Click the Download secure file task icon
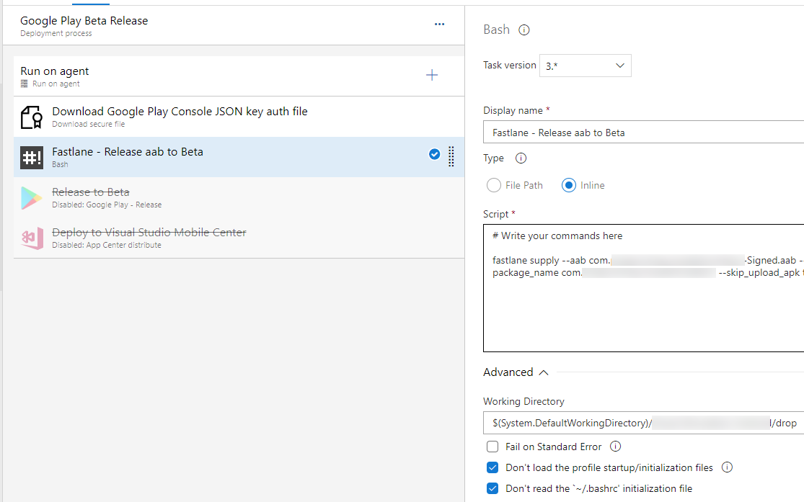This screenshot has width=804, height=502. (x=32, y=117)
